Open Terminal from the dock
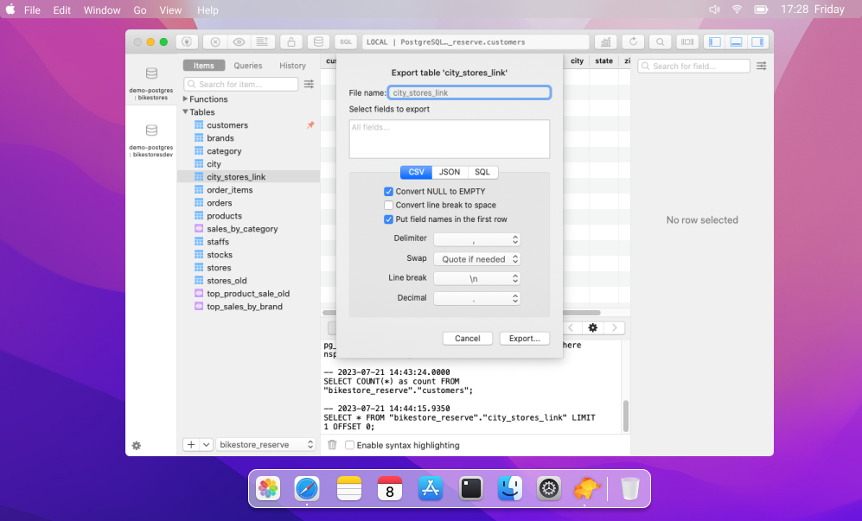Image resolution: width=862 pixels, height=521 pixels. pos(471,488)
